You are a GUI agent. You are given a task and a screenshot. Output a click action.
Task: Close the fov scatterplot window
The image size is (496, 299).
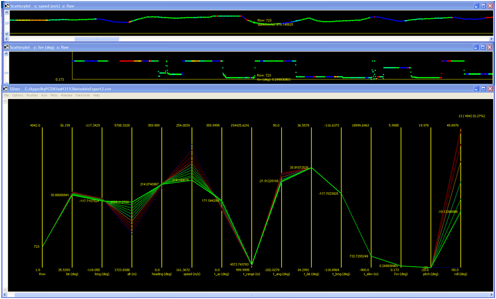tap(490, 47)
